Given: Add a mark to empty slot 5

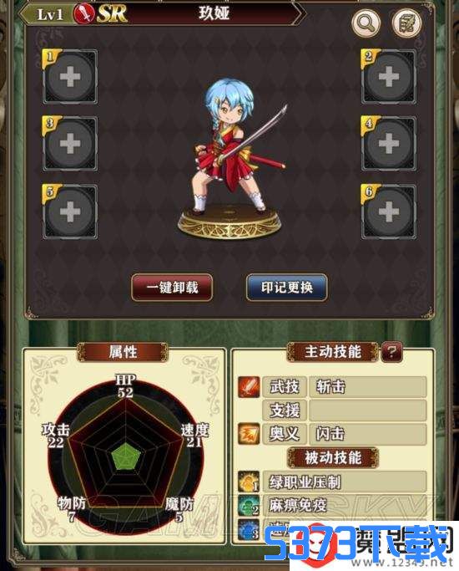Looking at the screenshot, I should click(x=70, y=212).
